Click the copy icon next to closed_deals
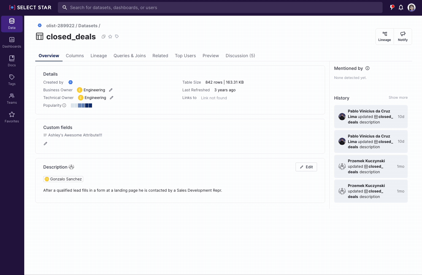The image size is (422, 275). (x=104, y=37)
